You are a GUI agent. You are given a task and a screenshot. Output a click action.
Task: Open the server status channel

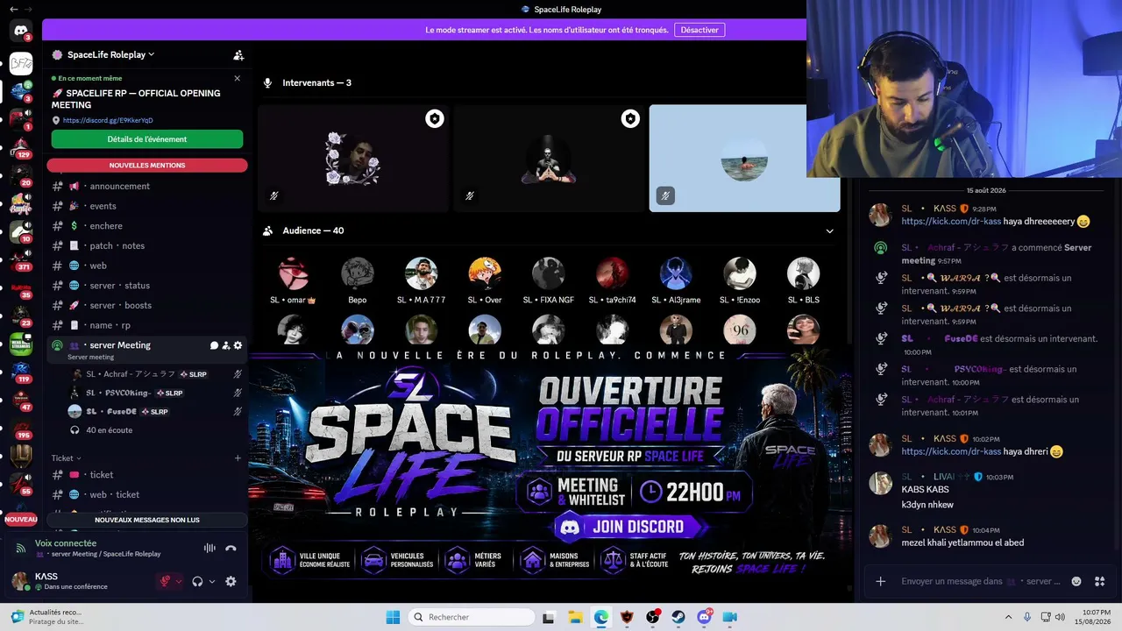tap(147, 286)
